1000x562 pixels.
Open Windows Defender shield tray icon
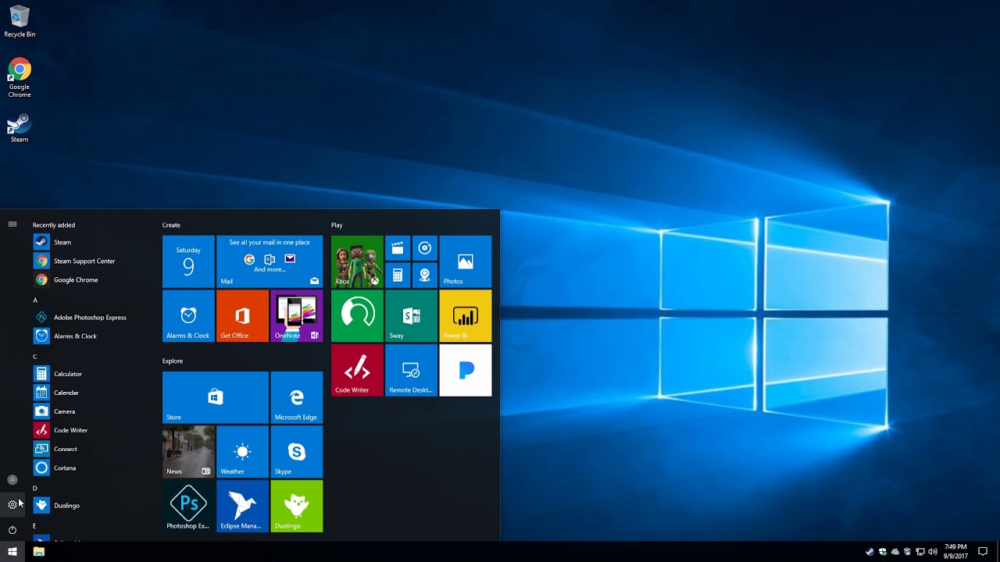[882, 552]
